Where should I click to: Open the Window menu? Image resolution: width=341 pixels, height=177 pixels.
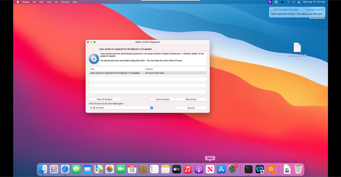[x=65, y=2]
